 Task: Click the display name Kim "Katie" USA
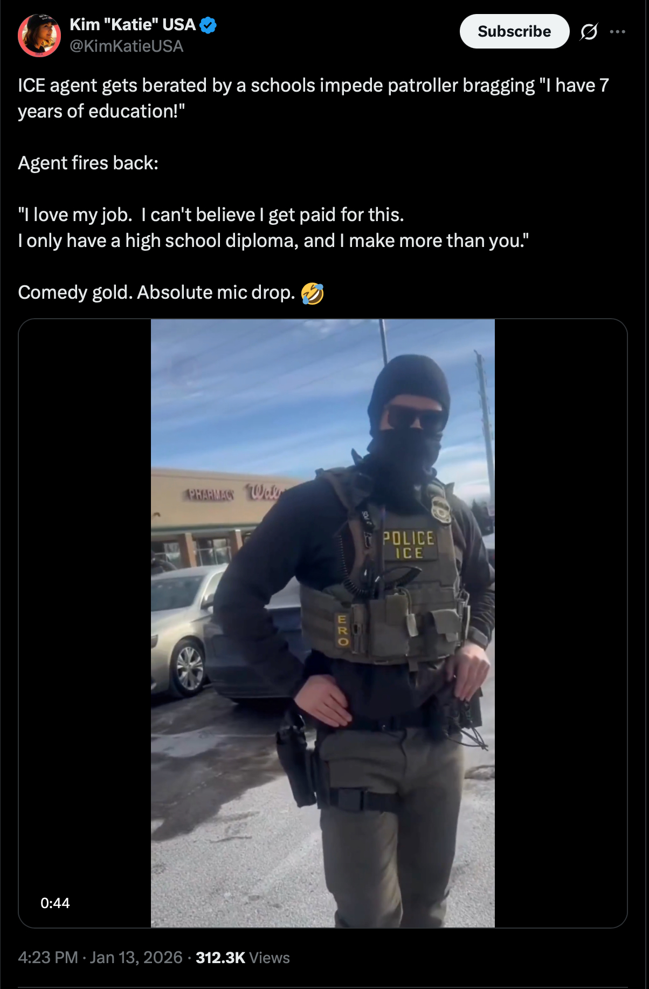(x=133, y=25)
